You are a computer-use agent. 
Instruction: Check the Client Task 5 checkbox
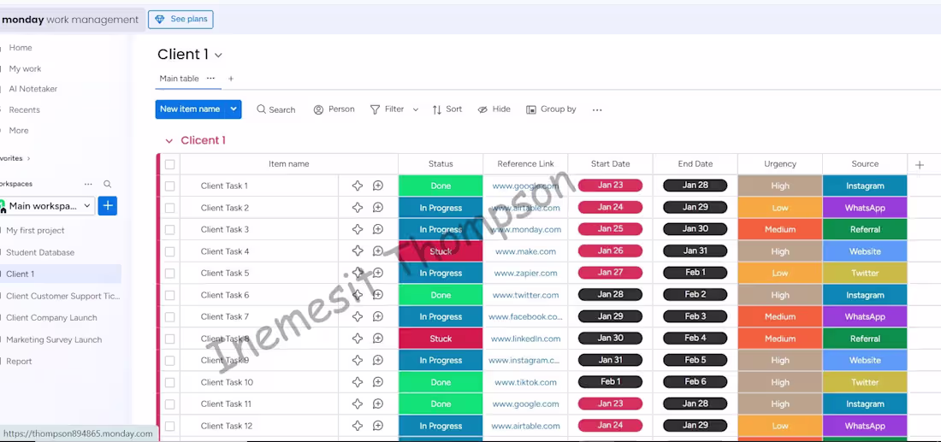point(170,274)
